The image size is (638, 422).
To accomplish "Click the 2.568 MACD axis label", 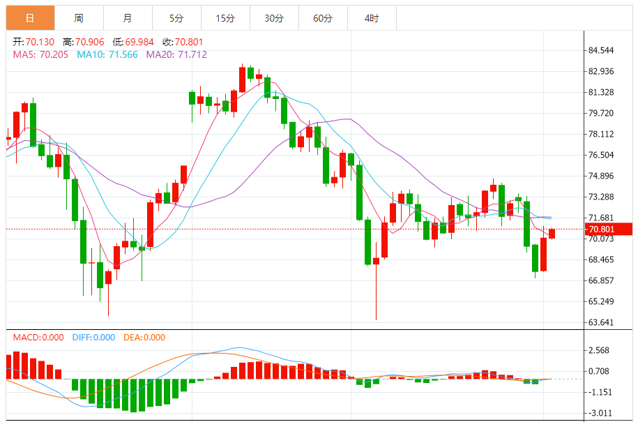I will coord(599,350).
